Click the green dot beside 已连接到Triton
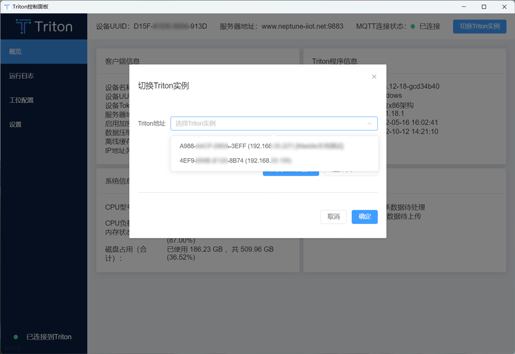This screenshot has width=515, height=354. [16, 337]
